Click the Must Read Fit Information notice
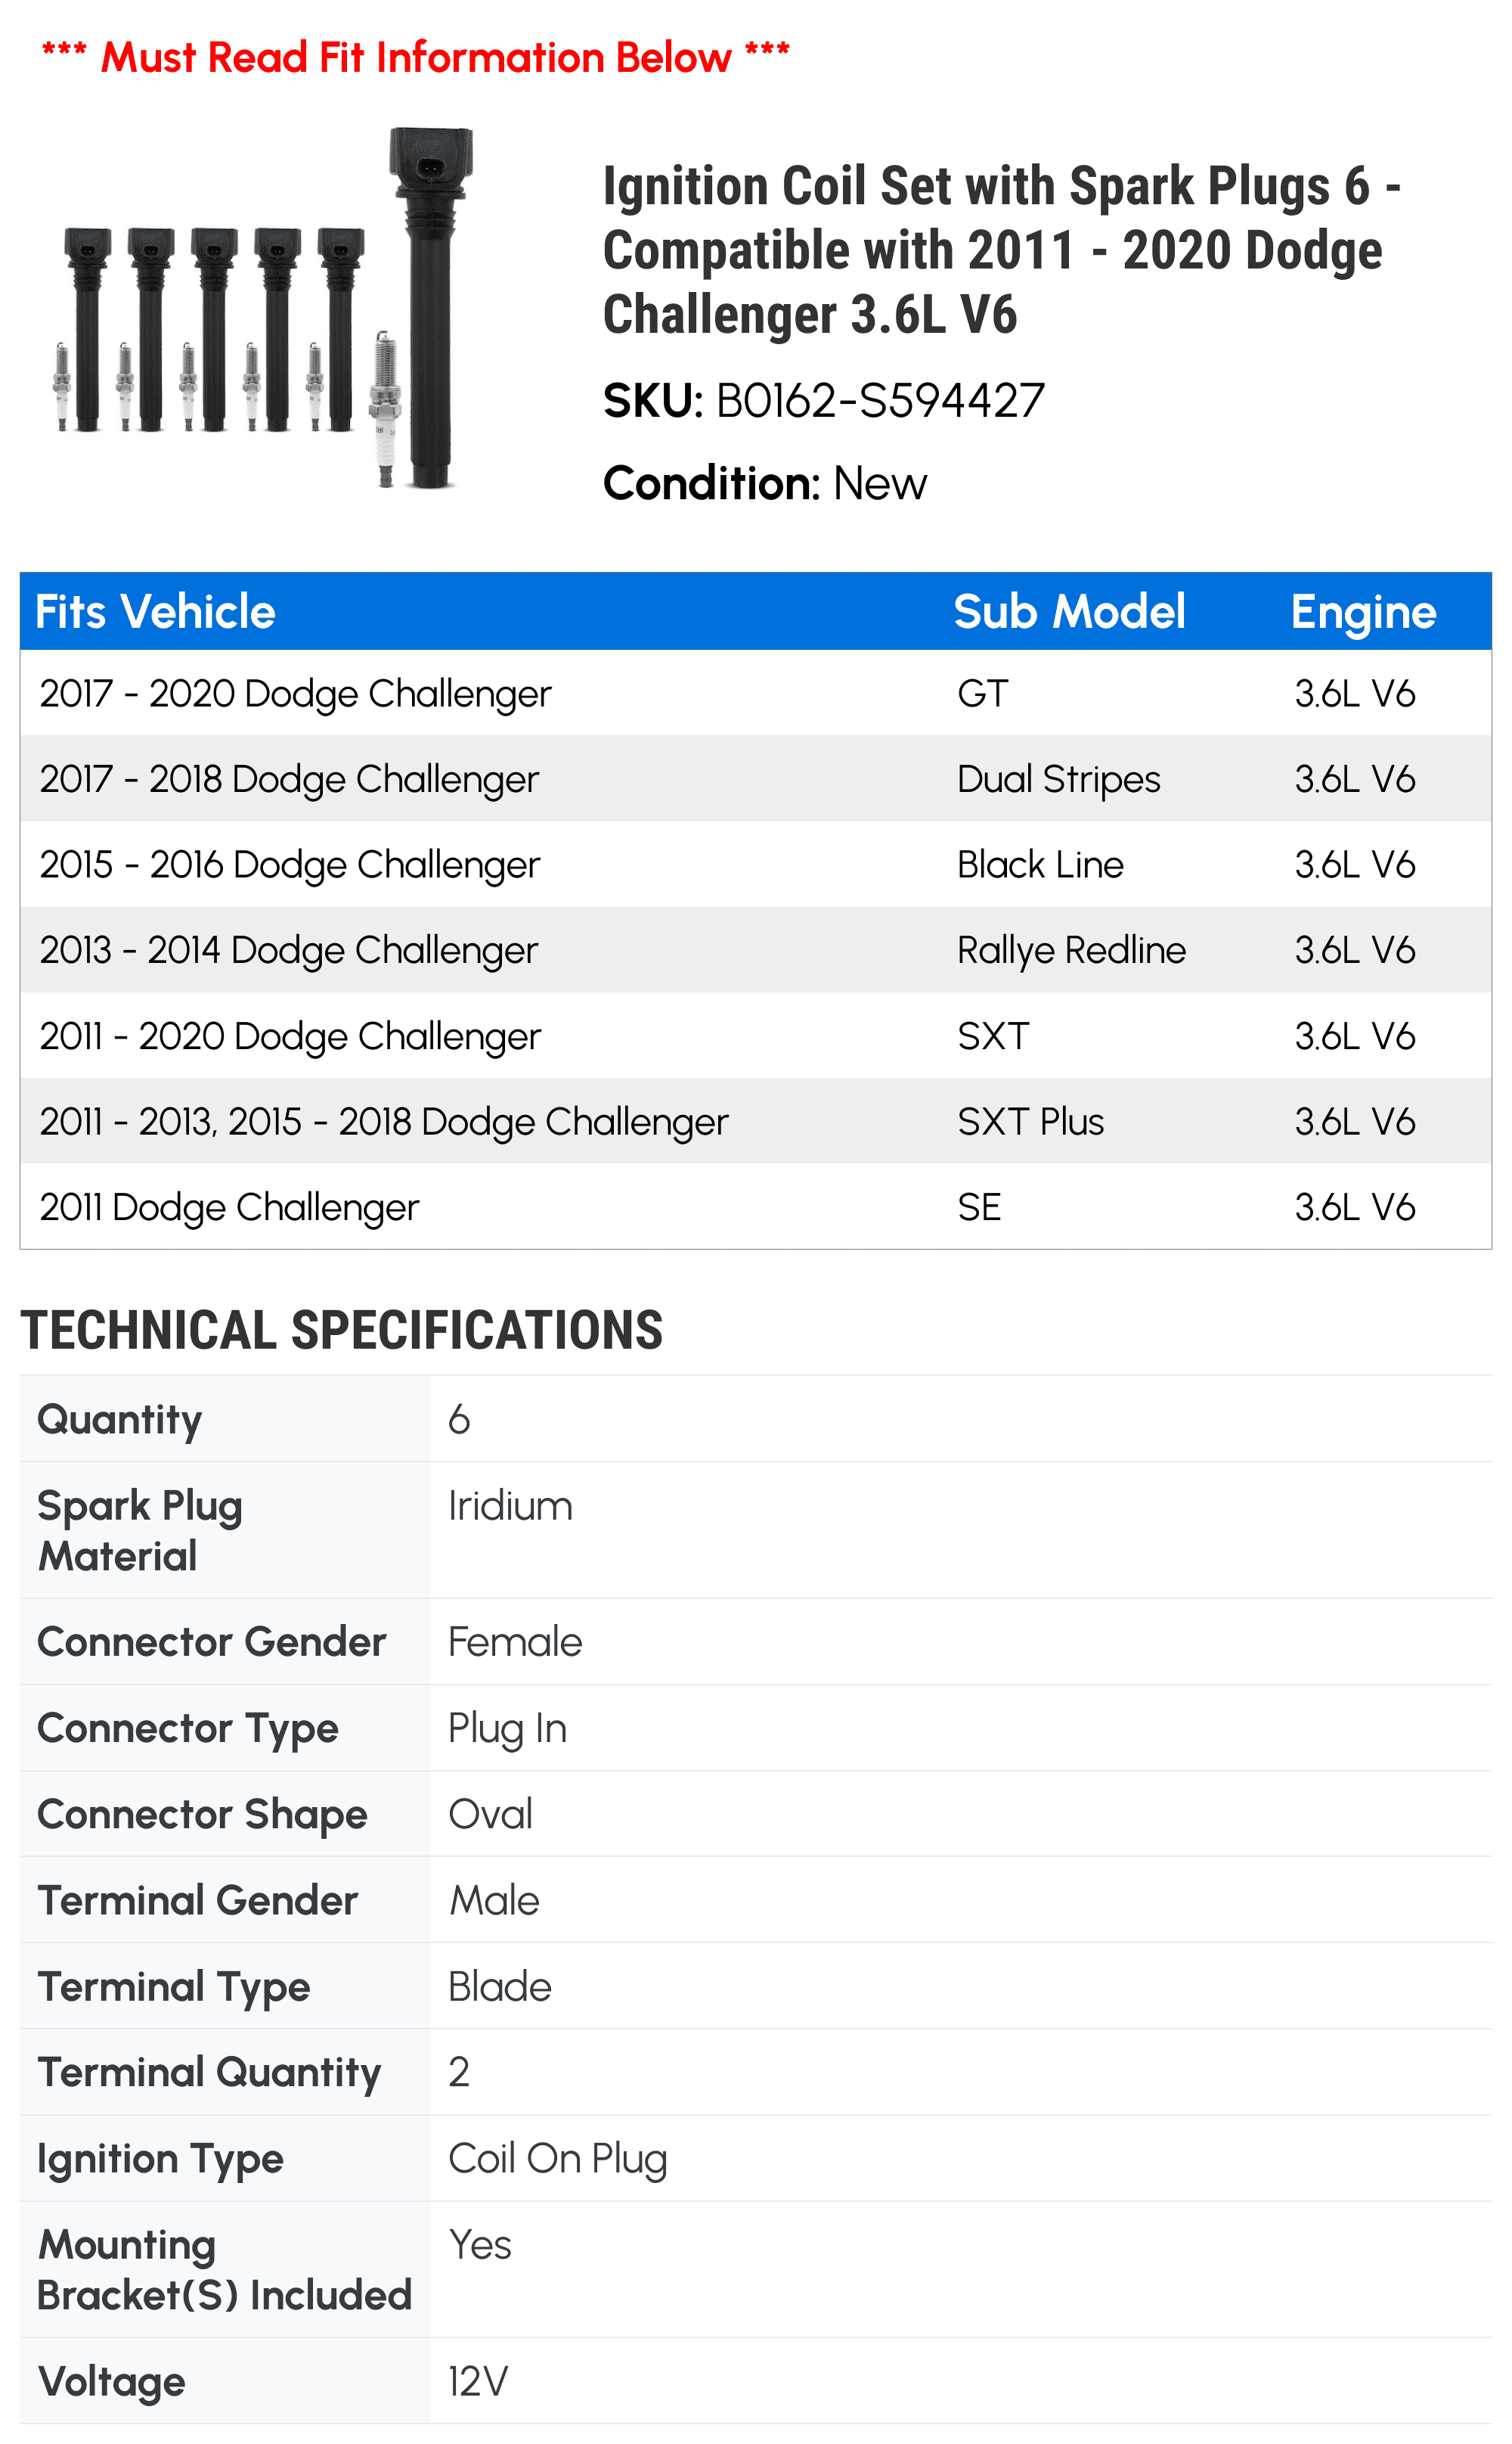This screenshot has width=1512, height=2444. click(x=415, y=57)
